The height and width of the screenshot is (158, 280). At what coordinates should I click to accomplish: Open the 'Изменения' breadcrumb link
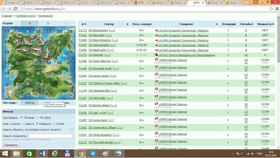click(x=45, y=16)
